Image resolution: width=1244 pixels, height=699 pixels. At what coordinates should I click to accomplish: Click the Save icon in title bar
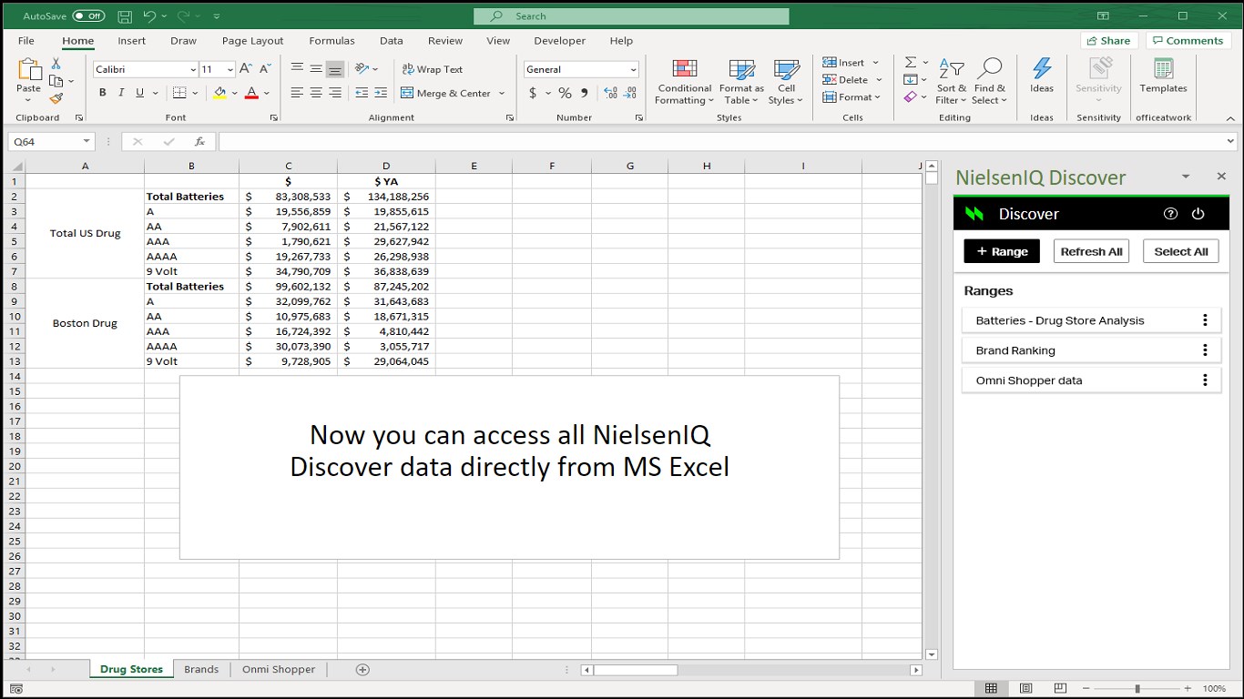(125, 15)
